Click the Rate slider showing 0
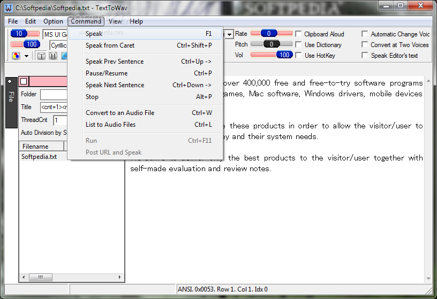Viewport: 437px width, 299px height. point(269,34)
